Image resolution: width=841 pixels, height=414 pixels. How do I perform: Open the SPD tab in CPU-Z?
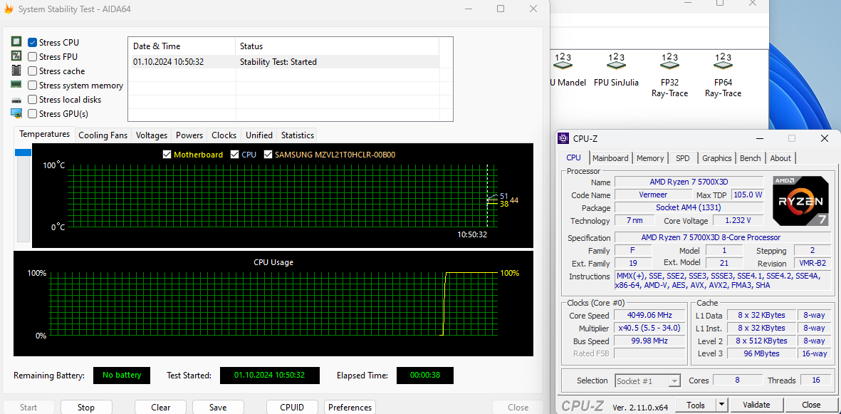click(683, 158)
